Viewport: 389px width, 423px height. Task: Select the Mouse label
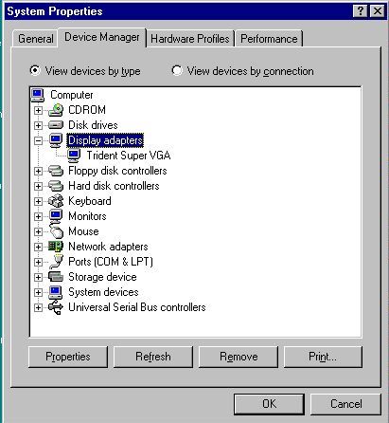point(83,231)
